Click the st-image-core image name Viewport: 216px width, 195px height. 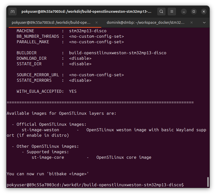pyautogui.click(x=48, y=157)
